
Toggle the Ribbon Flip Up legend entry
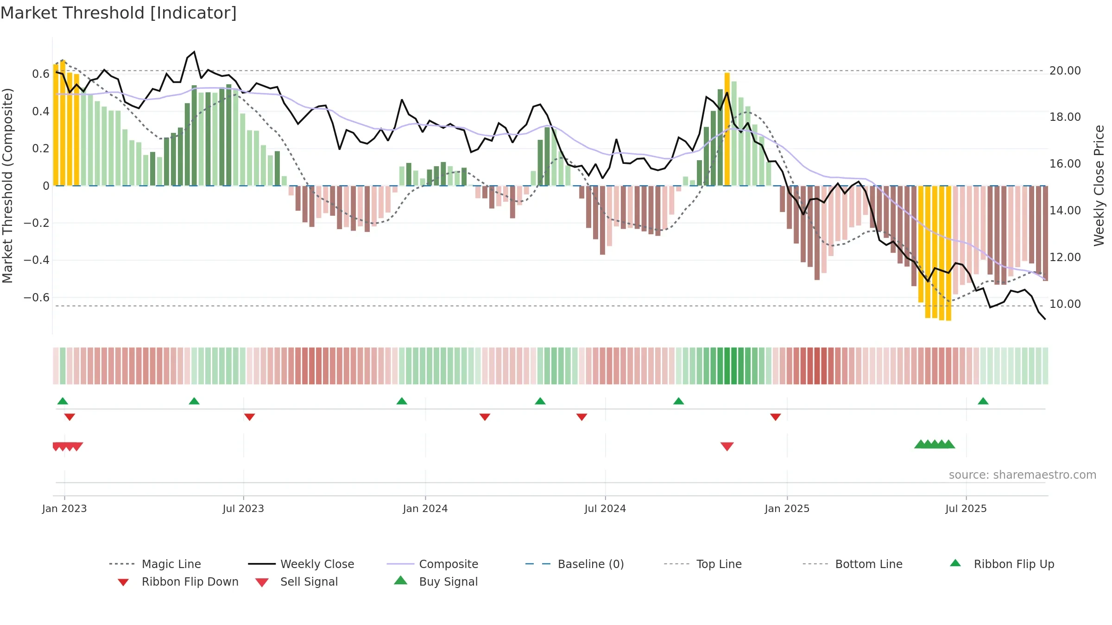click(1002, 564)
